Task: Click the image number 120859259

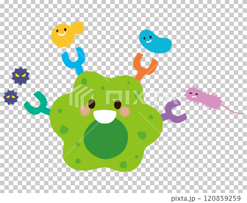Action: coord(222,198)
